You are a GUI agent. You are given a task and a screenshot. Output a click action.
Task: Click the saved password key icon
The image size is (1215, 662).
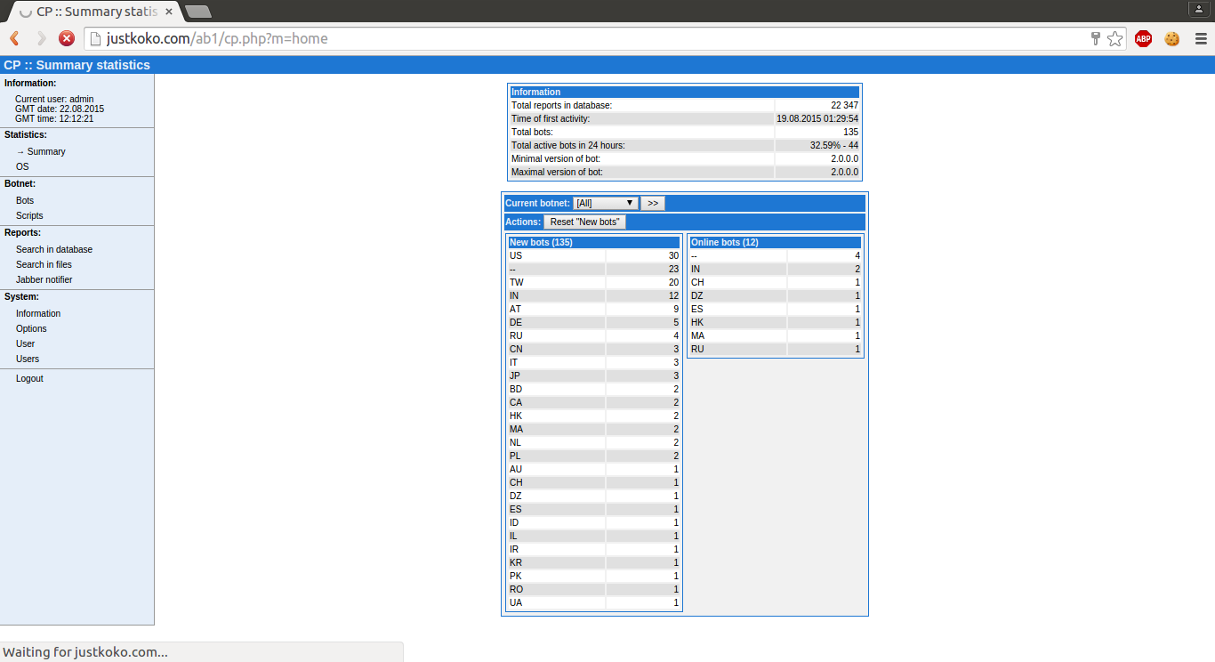(x=1096, y=38)
